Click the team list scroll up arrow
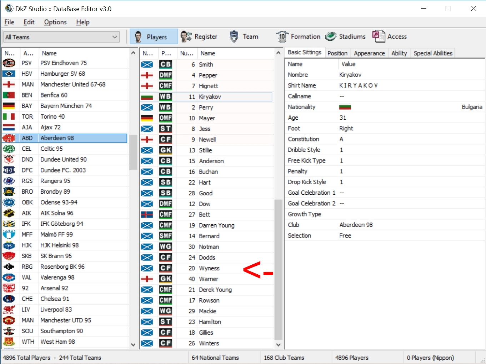 (x=133, y=53)
